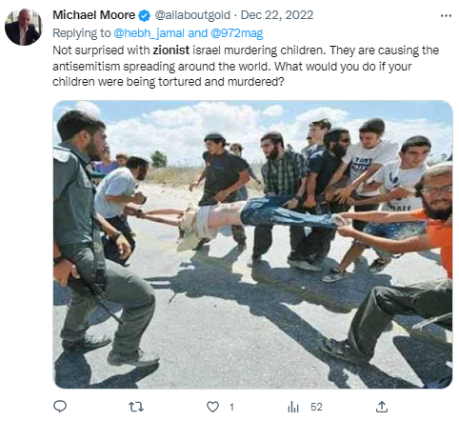Image resolution: width=459 pixels, height=421 pixels.
Task: Click tweet line starting antisemitism spreading
Action: pyautogui.click(x=232, y=67)
